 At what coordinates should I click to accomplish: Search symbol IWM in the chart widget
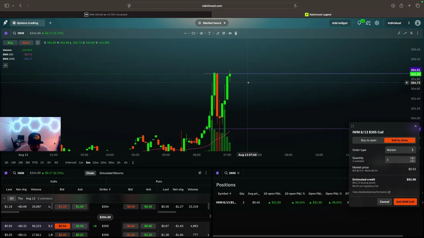[x=19, y=33]
